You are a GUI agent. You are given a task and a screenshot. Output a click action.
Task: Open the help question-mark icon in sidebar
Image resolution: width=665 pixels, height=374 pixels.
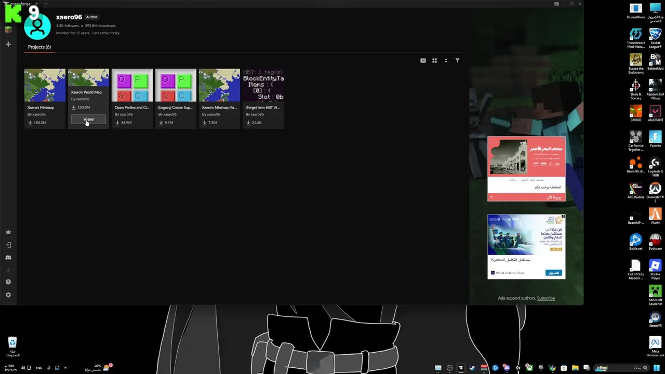tap(8, 282)
